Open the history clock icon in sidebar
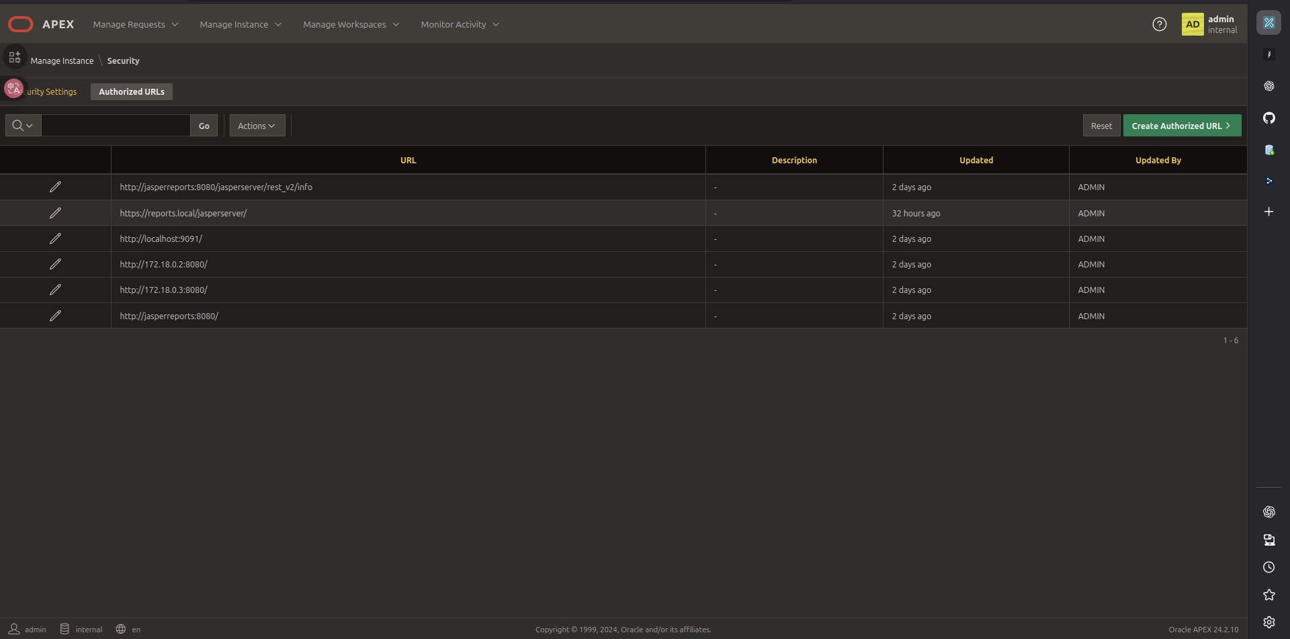1290x639 pixels. [1268, 567]
